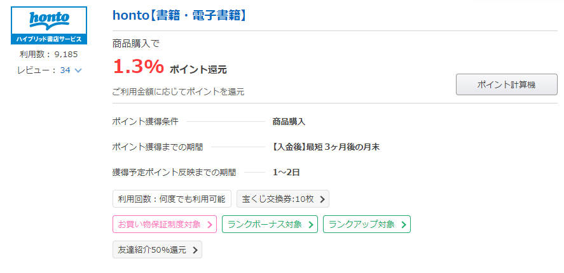This screenshot has width=564, height=273.
Task: Open the honto【書籍・電子書籍】 title link
Action: click(179, 15)
